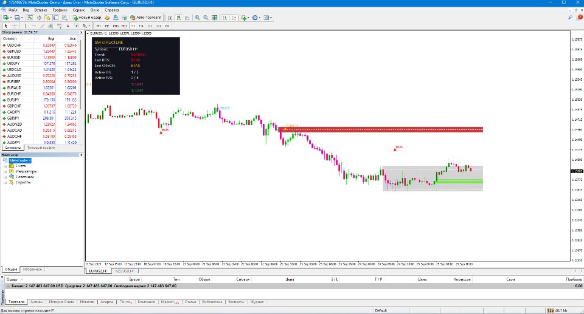The width and height of the screenshot is (584, 314).
Task: Open the indicators list toolbar icon
Action: (243, 18)
